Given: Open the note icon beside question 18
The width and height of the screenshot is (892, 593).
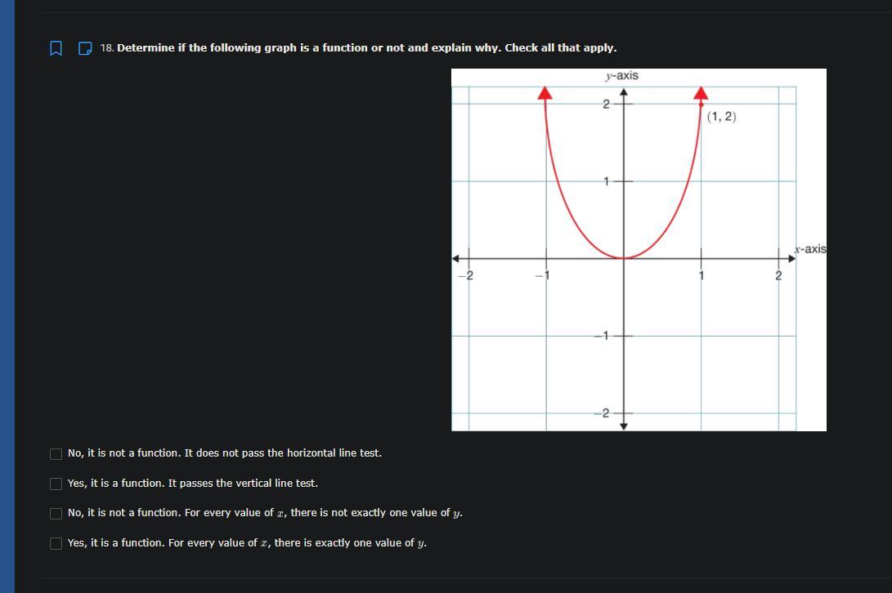Looking at the screenshot, I should tap(85, 48).
